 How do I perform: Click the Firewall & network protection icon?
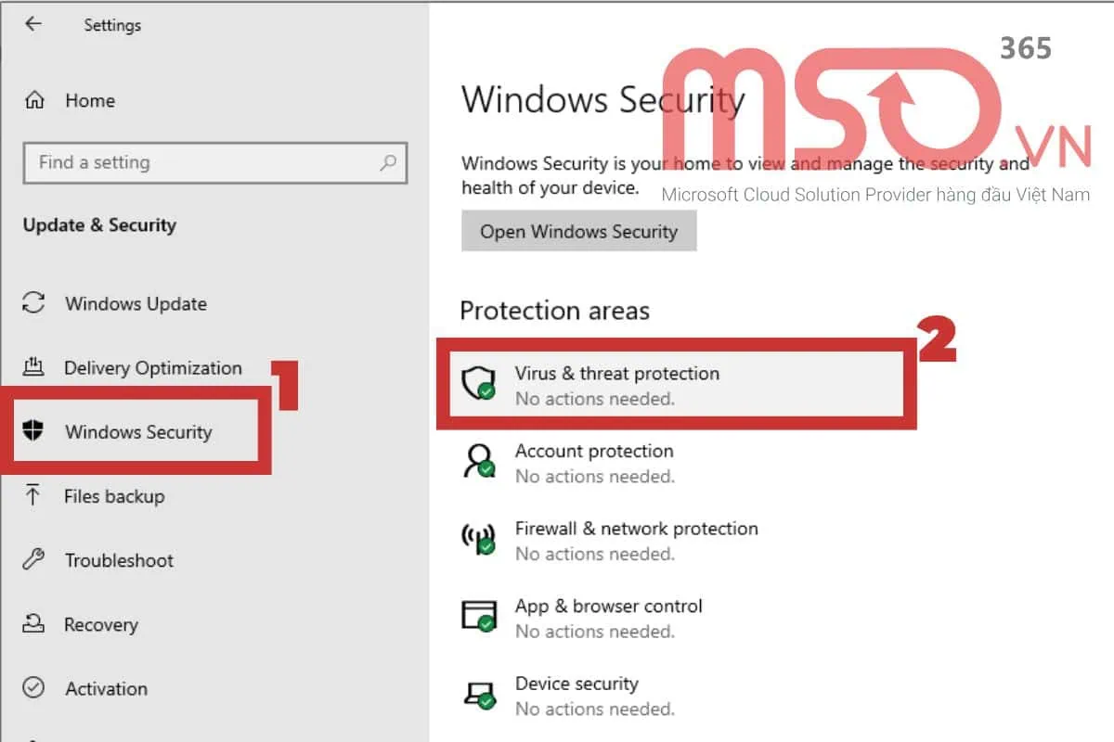[477, 540]
